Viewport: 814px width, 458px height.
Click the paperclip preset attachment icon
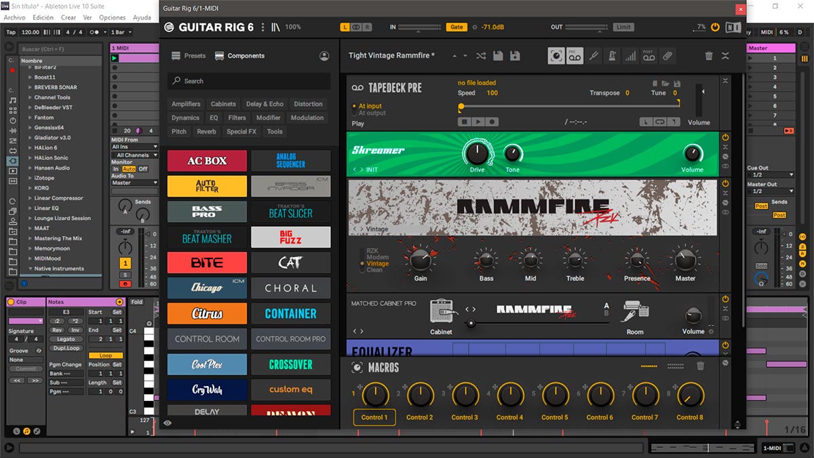667,56
